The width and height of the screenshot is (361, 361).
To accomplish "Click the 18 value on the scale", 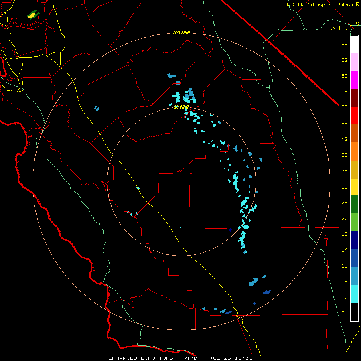I will coord(345,234).
